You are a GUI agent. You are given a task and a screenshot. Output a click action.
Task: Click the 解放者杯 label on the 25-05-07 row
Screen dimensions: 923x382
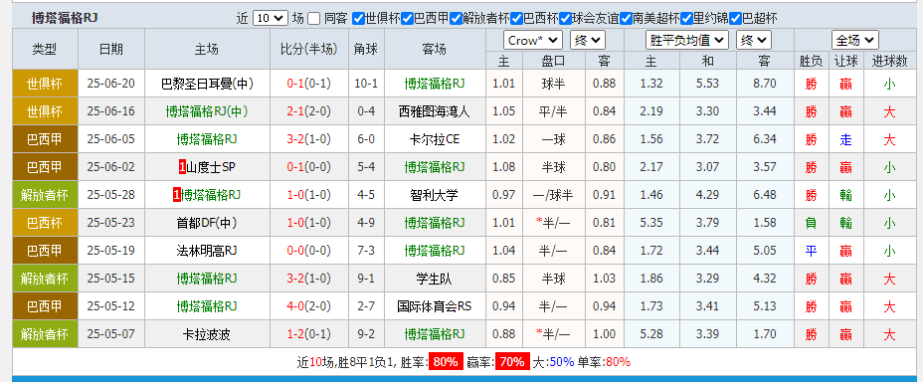[x=45, y=334]
